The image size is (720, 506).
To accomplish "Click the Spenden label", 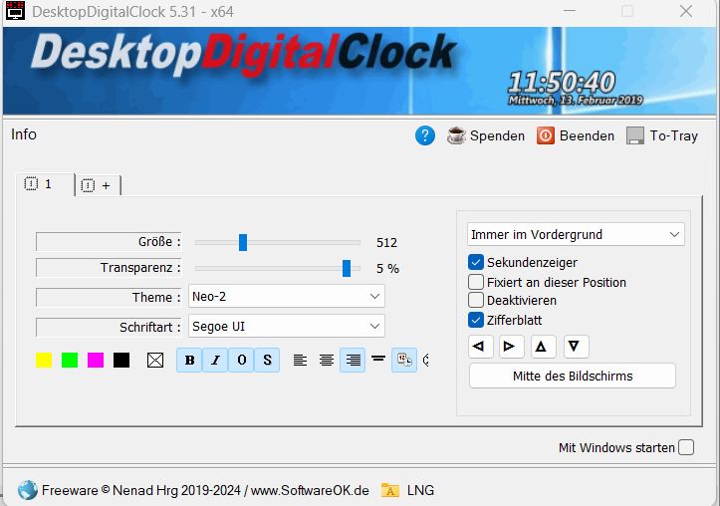I will tap(497, 135).
